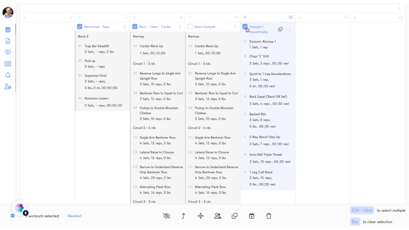Add a workout to day 12
Viewport: 409px width, 230px height.
pos(355,17)
